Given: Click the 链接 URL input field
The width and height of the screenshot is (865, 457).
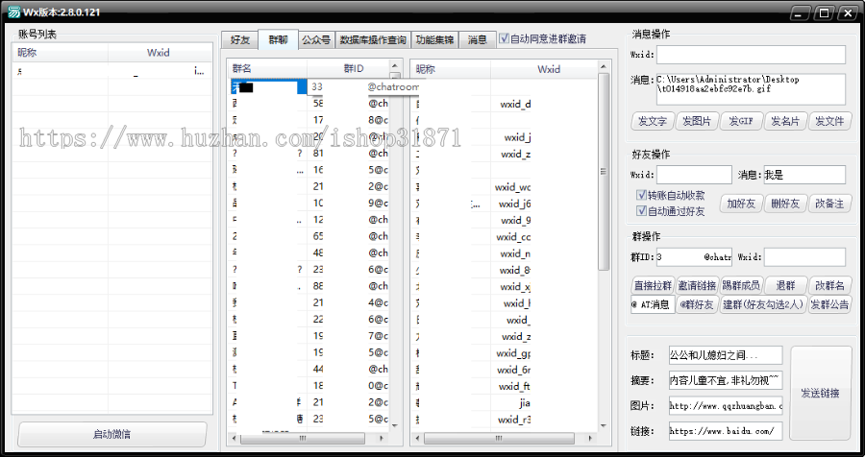Looking at the screenshot, I should 726,431.
